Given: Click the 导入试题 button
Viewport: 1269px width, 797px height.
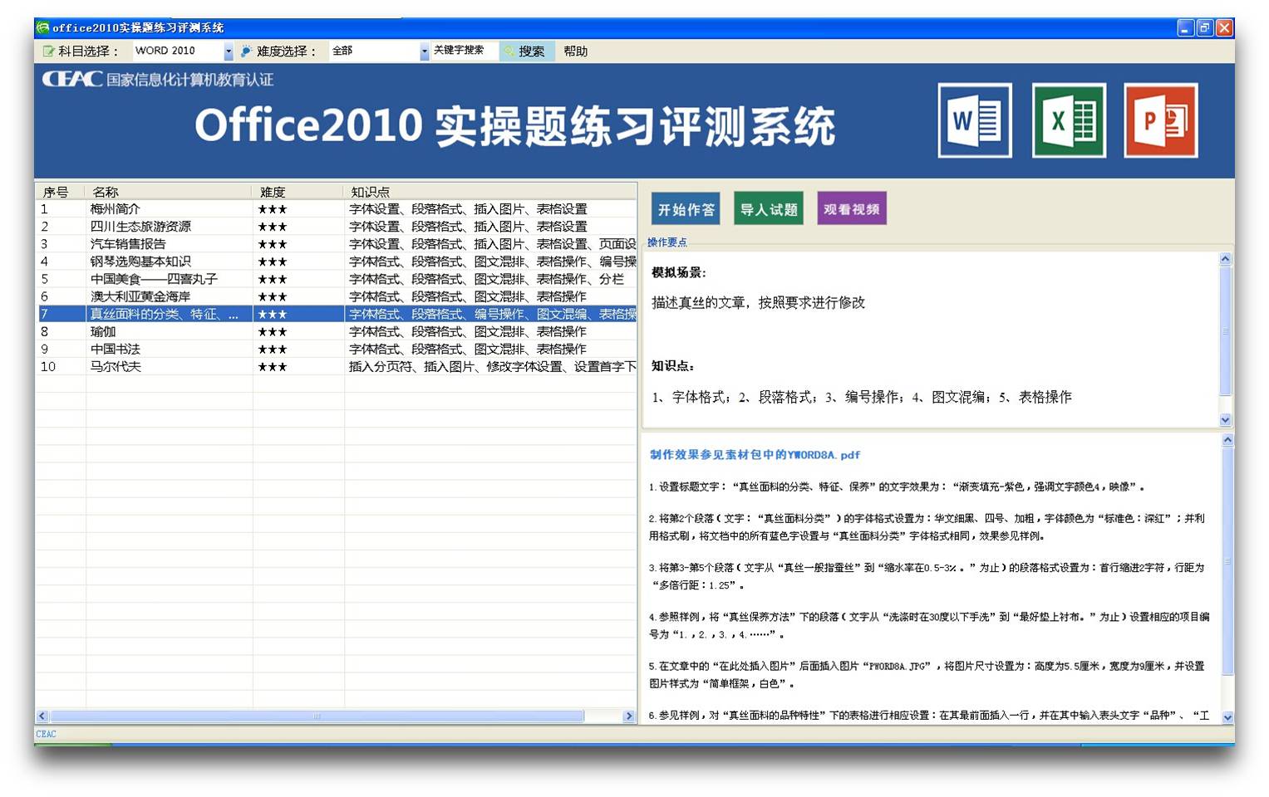Looking at the screenshot, I should [768, 209].
